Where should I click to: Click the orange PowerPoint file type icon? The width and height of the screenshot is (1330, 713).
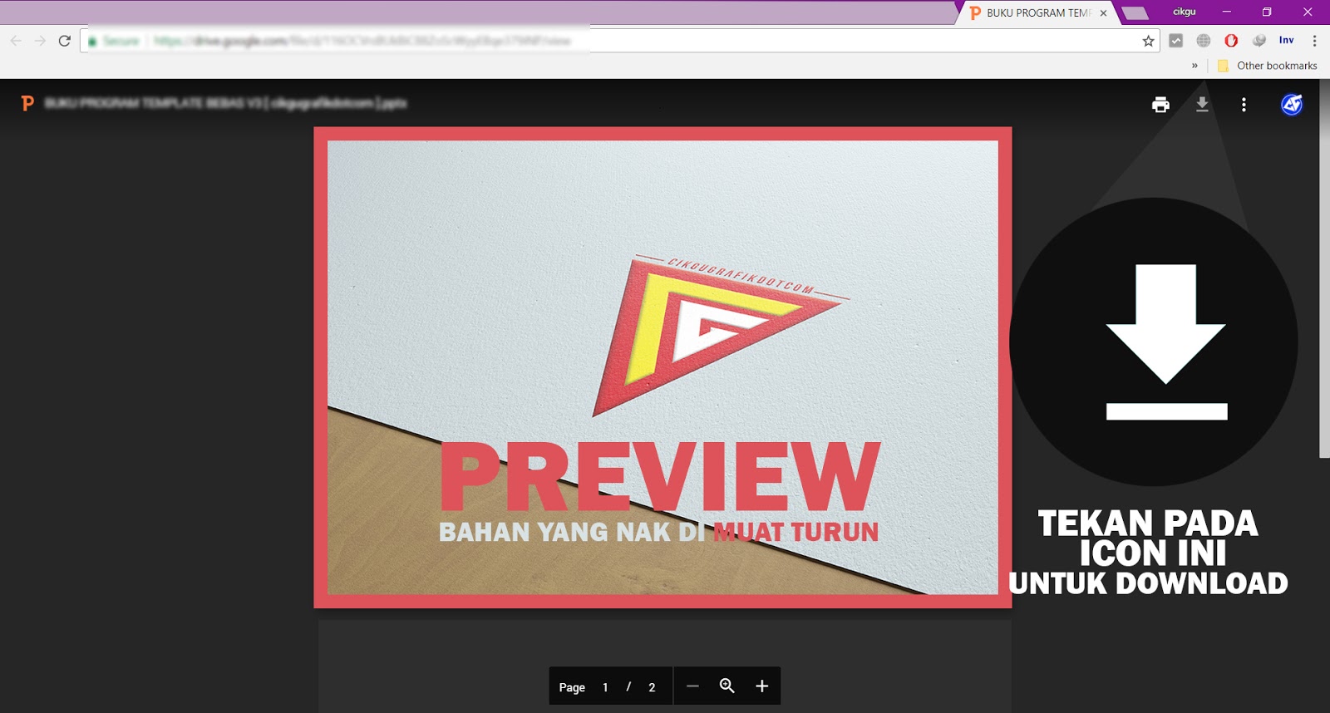[x=27, y=103]
